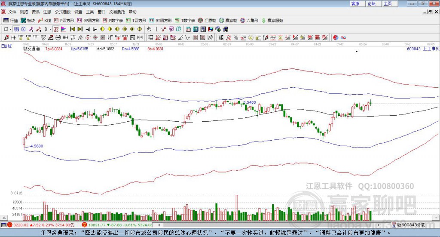440x237 pixels.
Task: Open the 9P四方形 tool
Action: click(x=89, y=21)
